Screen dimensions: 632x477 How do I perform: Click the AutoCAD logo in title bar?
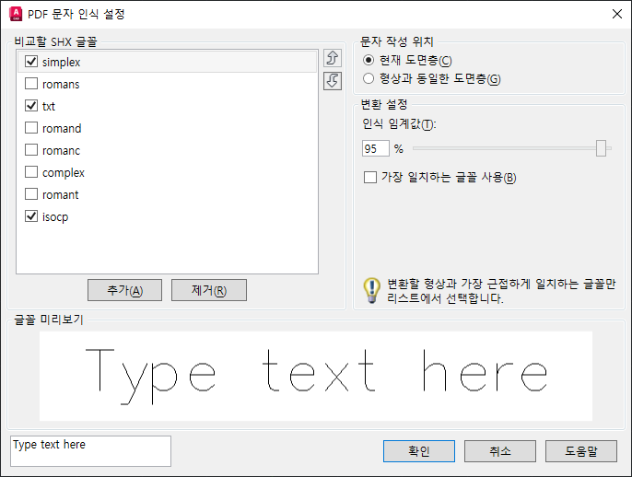16,14
